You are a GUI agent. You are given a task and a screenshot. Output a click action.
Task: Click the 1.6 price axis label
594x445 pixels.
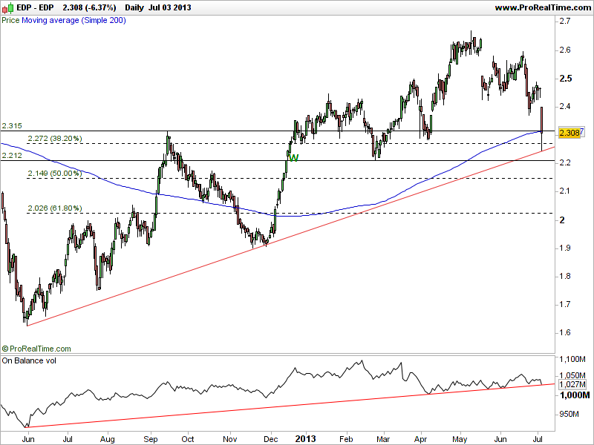click(565, 332)
